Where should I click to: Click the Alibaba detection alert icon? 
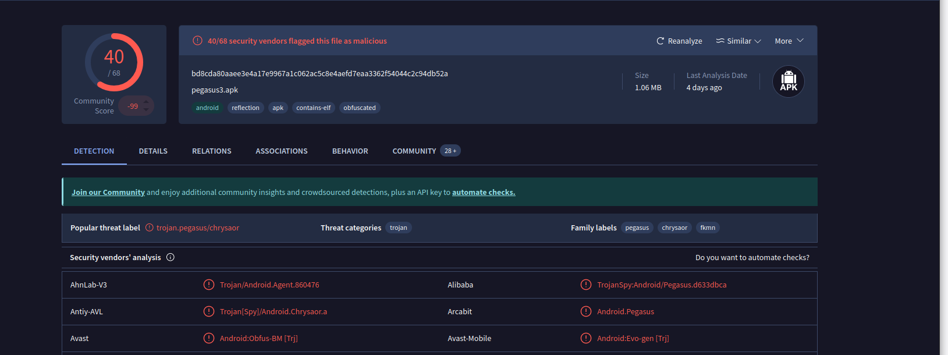point(586,285)
